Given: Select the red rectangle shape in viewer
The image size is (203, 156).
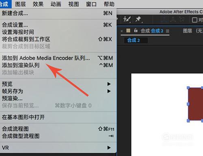Looking at the screenshot, I should click(196, 104).
